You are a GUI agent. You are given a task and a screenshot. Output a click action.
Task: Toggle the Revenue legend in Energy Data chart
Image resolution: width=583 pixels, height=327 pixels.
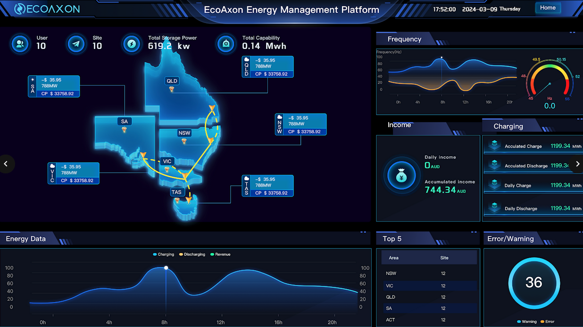click(220, 254)
